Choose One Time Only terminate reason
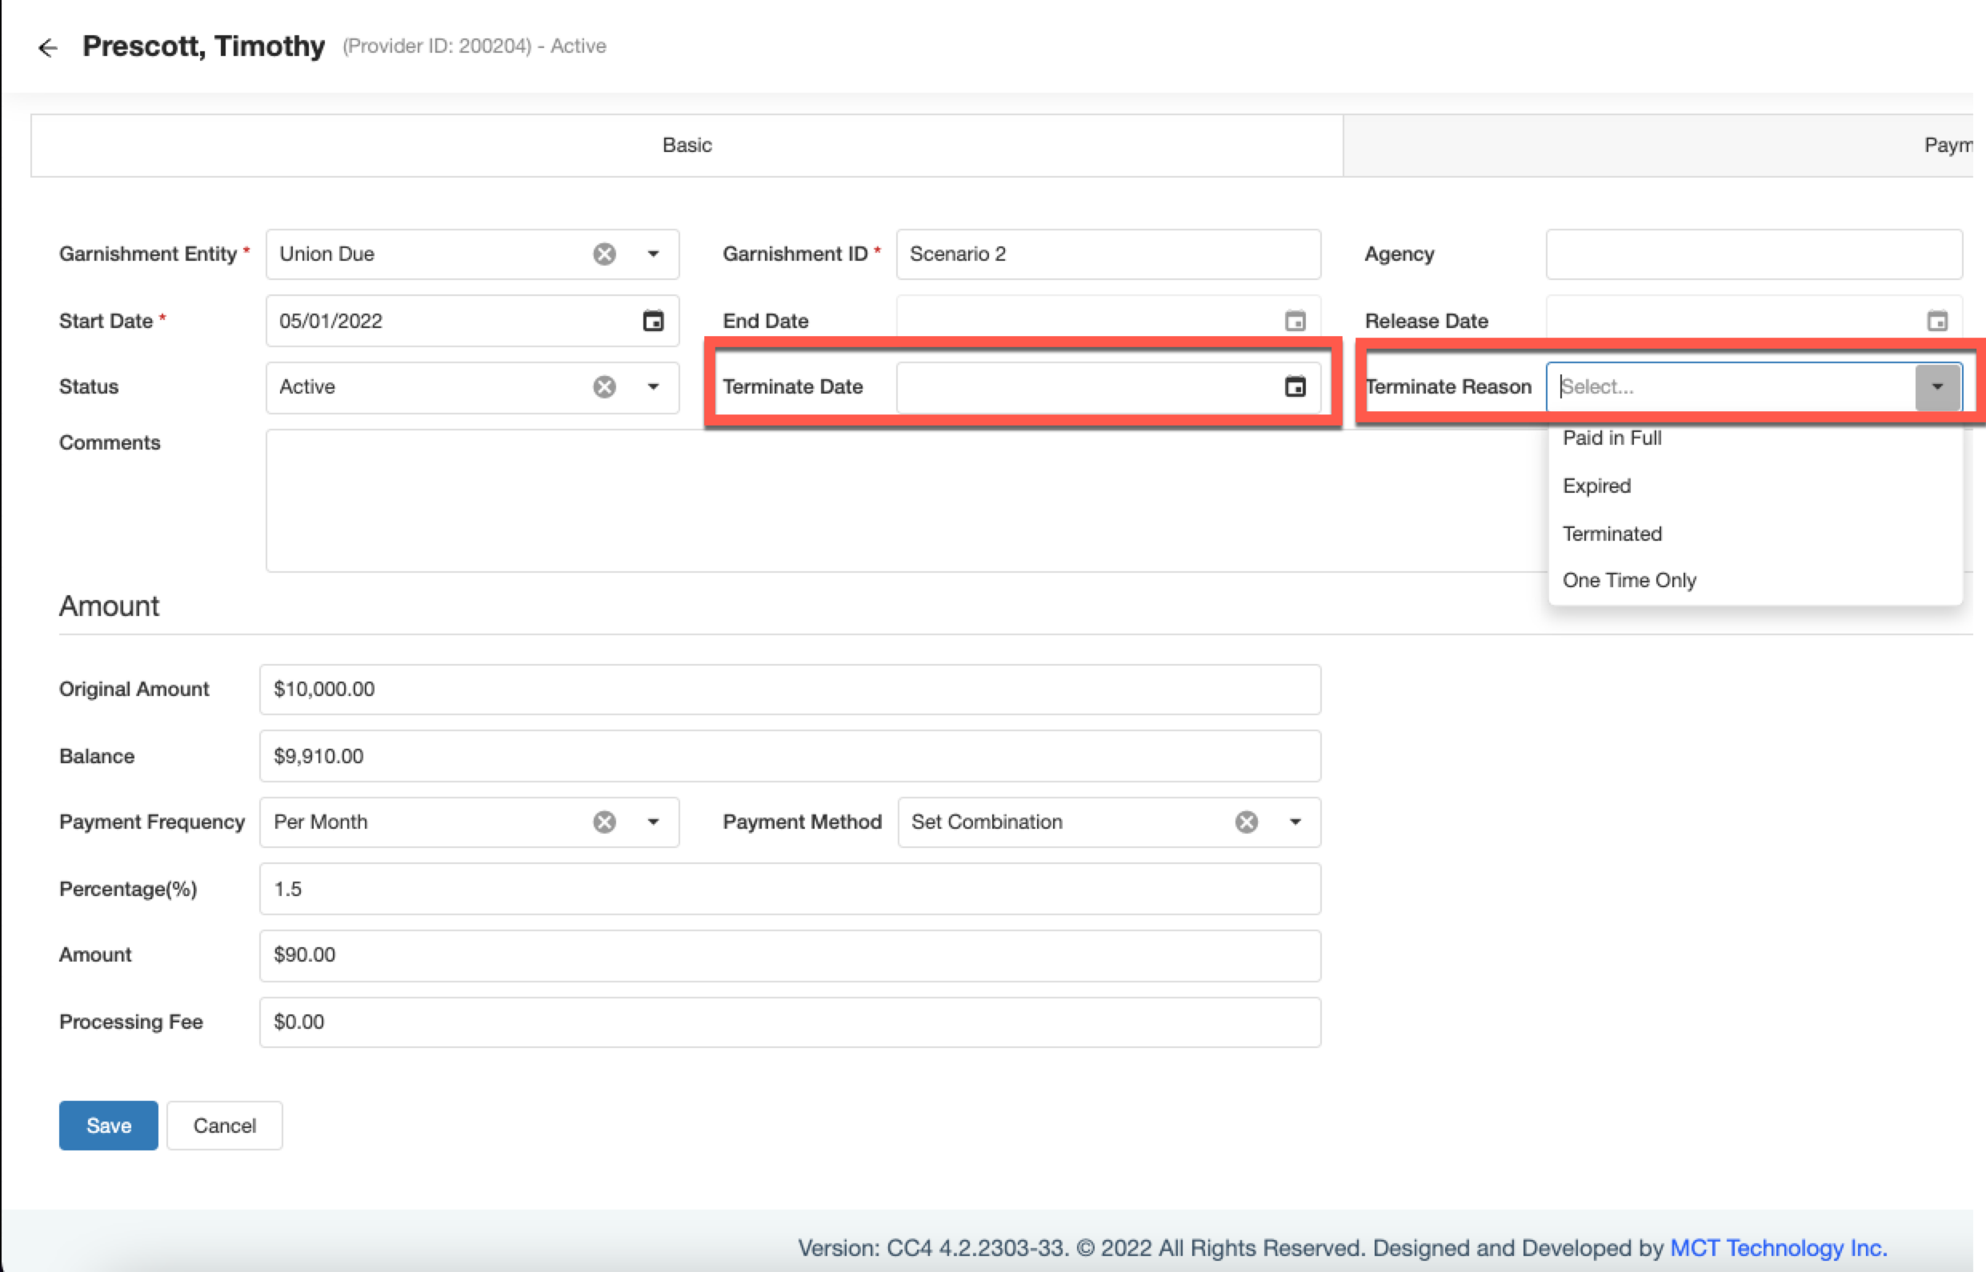Viewport: 1986px width, 1272px height. click(x=1755, y=580)
